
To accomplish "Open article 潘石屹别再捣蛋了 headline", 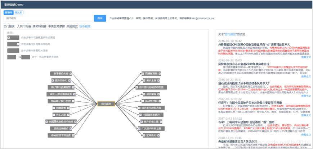I will (244, 83).
